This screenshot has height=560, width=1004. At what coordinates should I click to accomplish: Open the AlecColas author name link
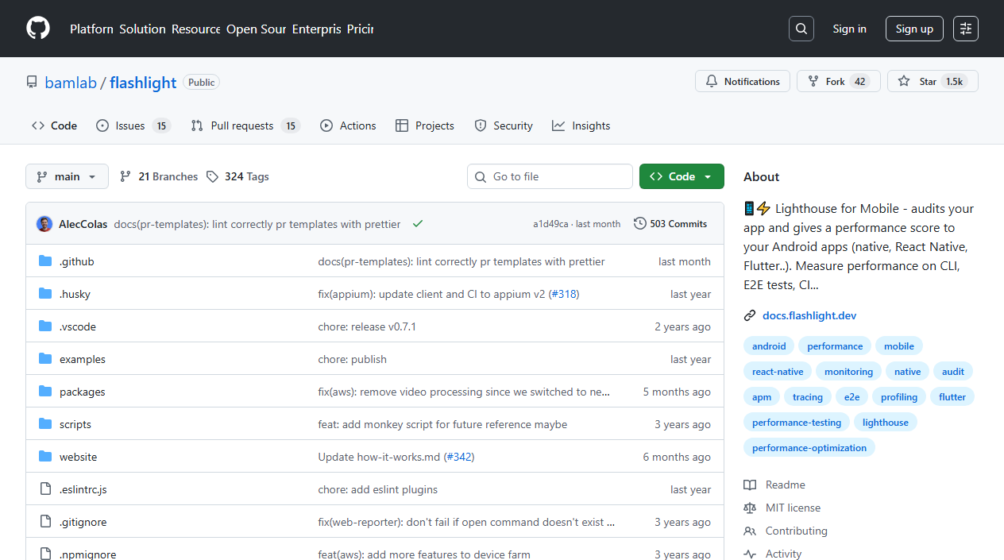coord(83,224)
